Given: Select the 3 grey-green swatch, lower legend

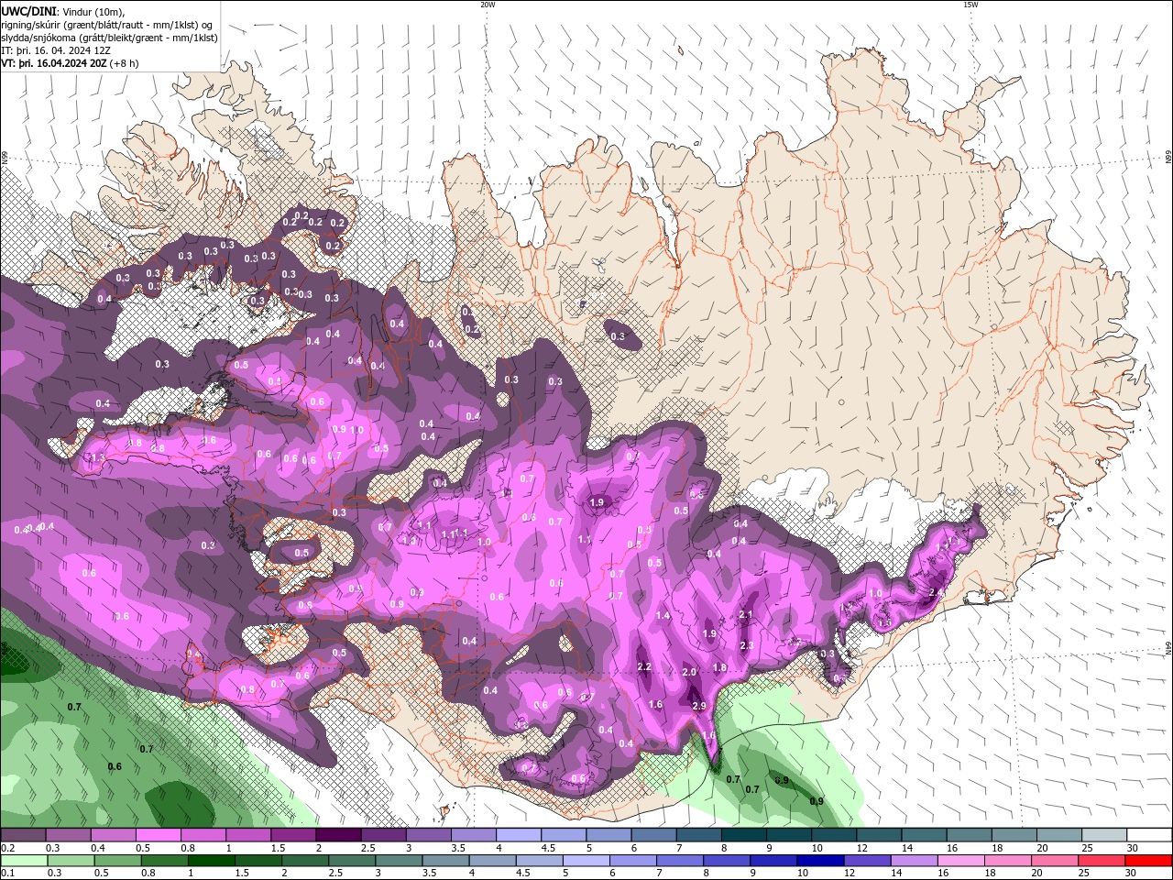Looking at the screenshot, I should [400, 861].
